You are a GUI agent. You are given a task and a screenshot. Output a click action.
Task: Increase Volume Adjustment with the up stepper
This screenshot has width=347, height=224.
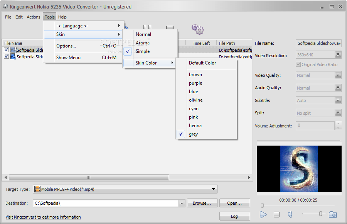tap(338, 123)
